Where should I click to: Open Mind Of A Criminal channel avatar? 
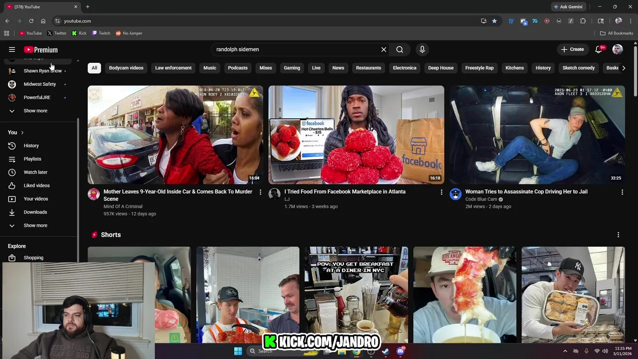(x=94, y=194)
